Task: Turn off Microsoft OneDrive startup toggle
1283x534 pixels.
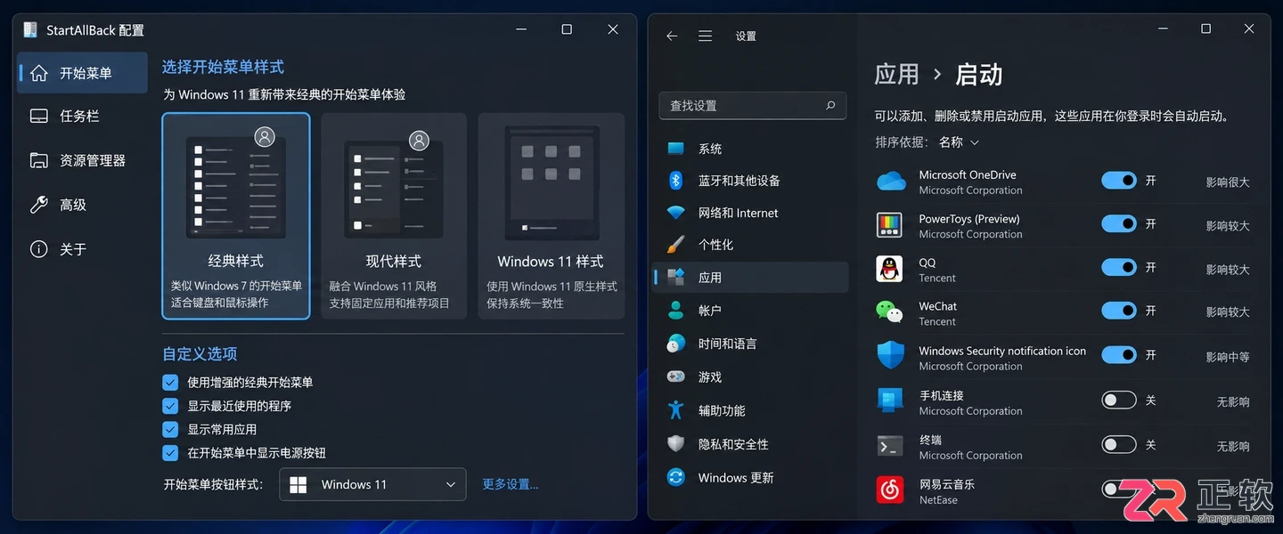Action: (1119, 181)
